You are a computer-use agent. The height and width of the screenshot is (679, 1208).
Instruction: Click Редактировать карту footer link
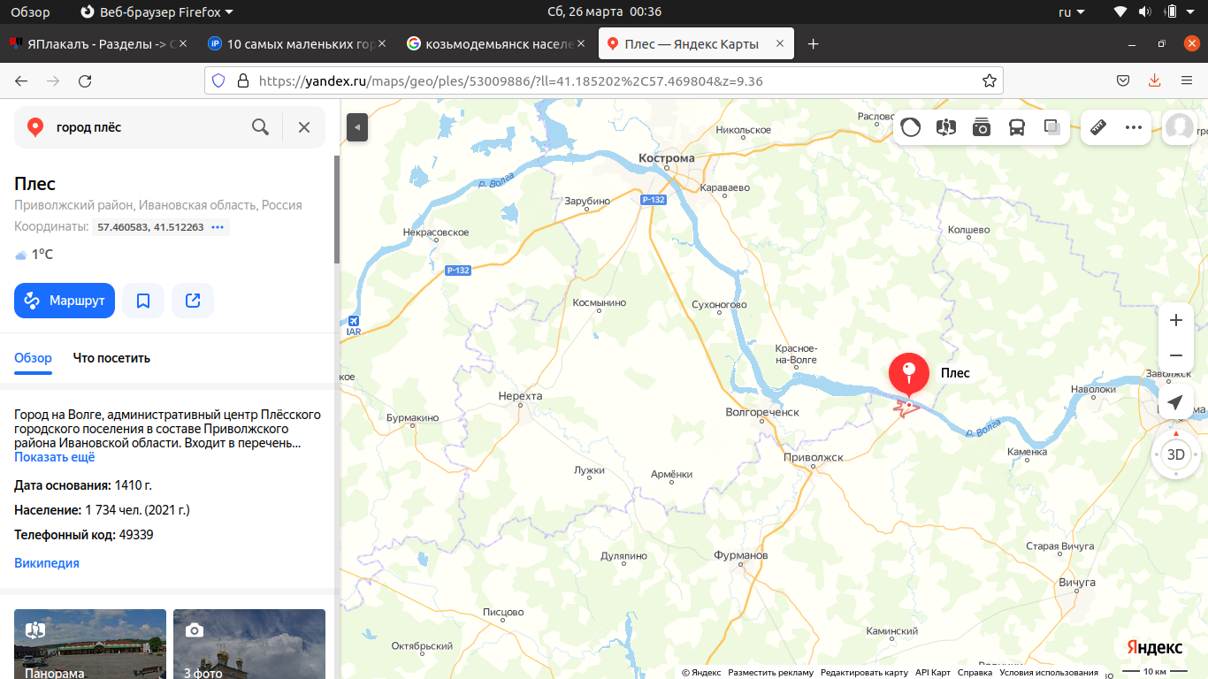tap(864, 673)
